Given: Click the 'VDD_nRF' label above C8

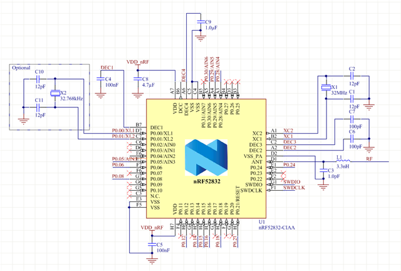Looking at the screenshot, I should pyautogui.click(x=138, y=62).
